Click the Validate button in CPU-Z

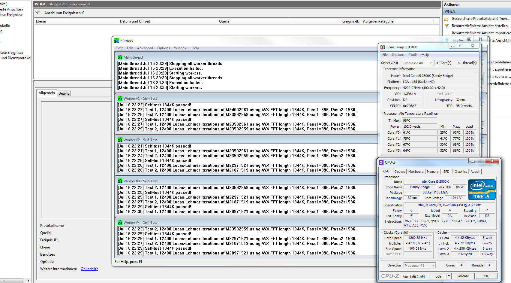click(x=463, y=276)
